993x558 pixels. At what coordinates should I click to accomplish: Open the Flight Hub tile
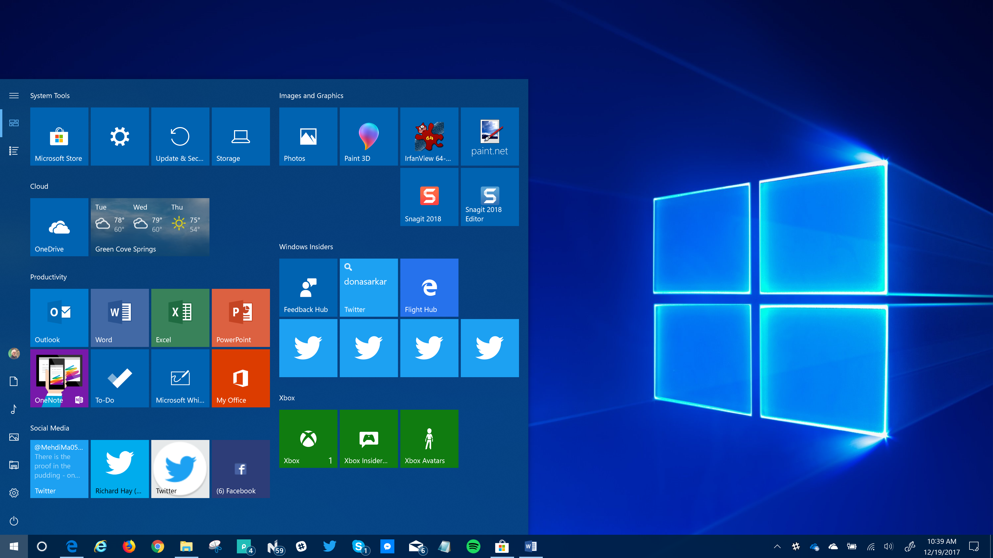click(x=429, y=287)
